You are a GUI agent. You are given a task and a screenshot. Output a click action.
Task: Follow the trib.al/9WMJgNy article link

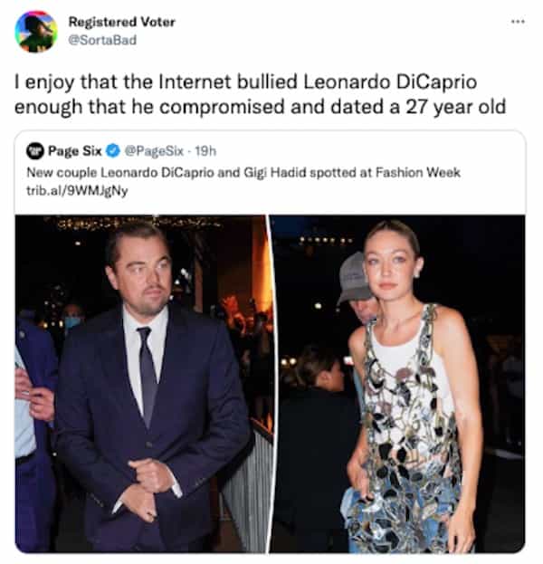pyautogui.click(x=77, y=191)
